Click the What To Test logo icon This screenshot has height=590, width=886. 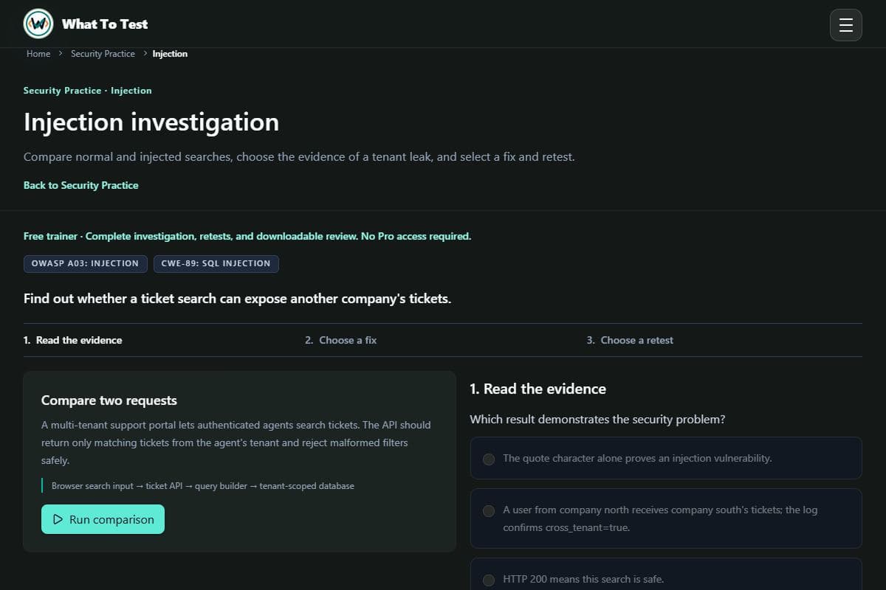38,24
